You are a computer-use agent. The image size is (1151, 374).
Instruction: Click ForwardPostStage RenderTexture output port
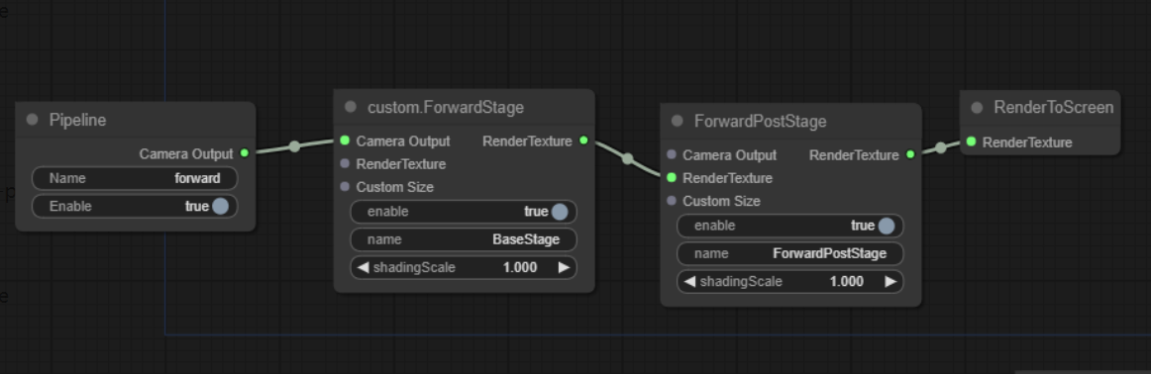(x=910, y=154)
